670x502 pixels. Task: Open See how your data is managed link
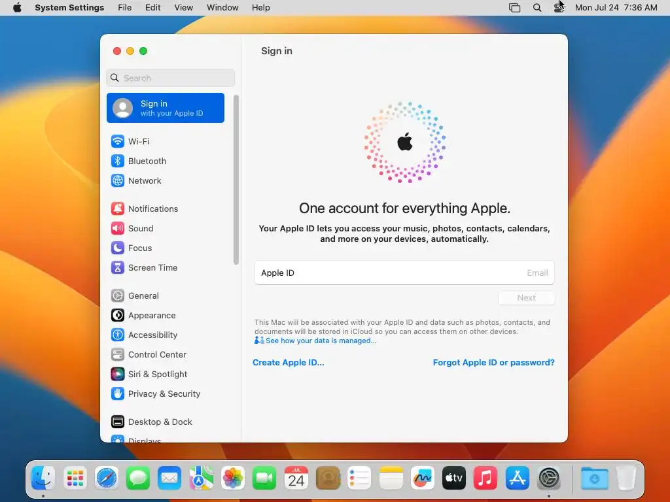coord(321,341)
